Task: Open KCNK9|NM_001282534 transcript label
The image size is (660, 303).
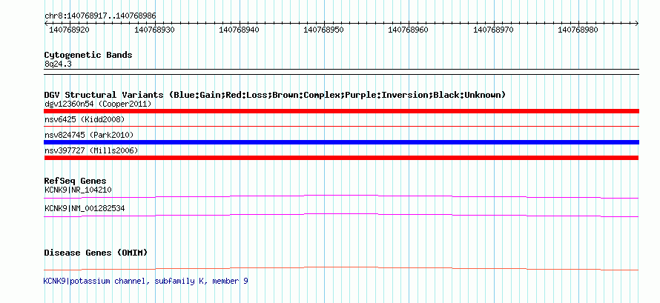Action: tap(85, 208)
